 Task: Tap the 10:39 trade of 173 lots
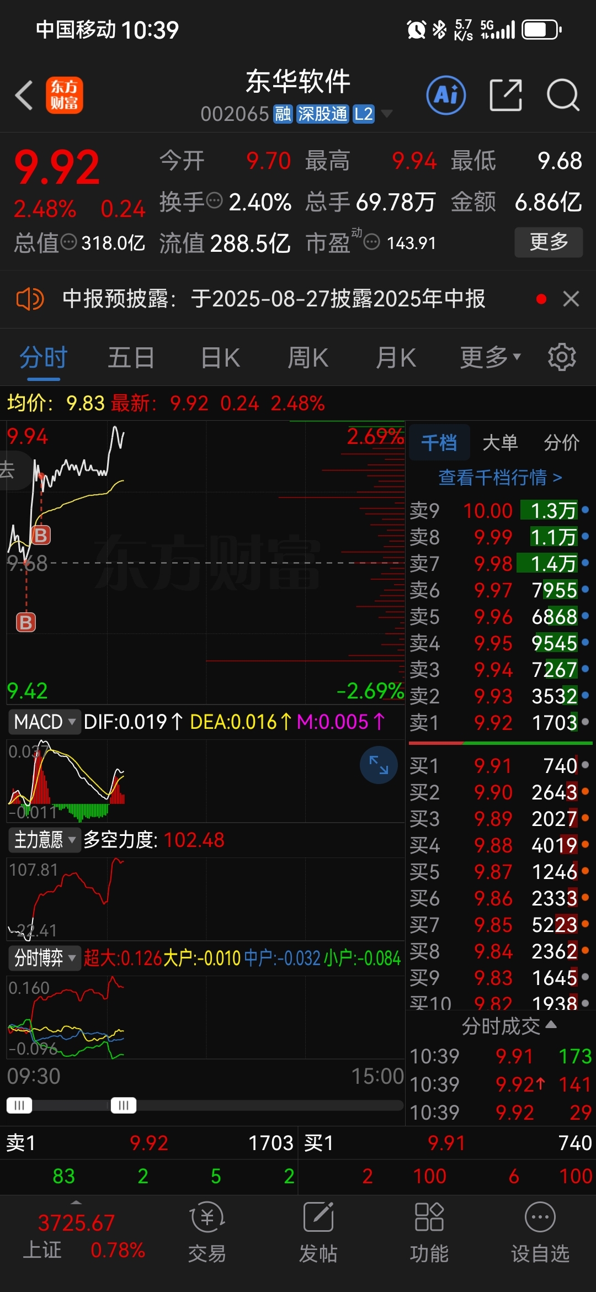501,1056
